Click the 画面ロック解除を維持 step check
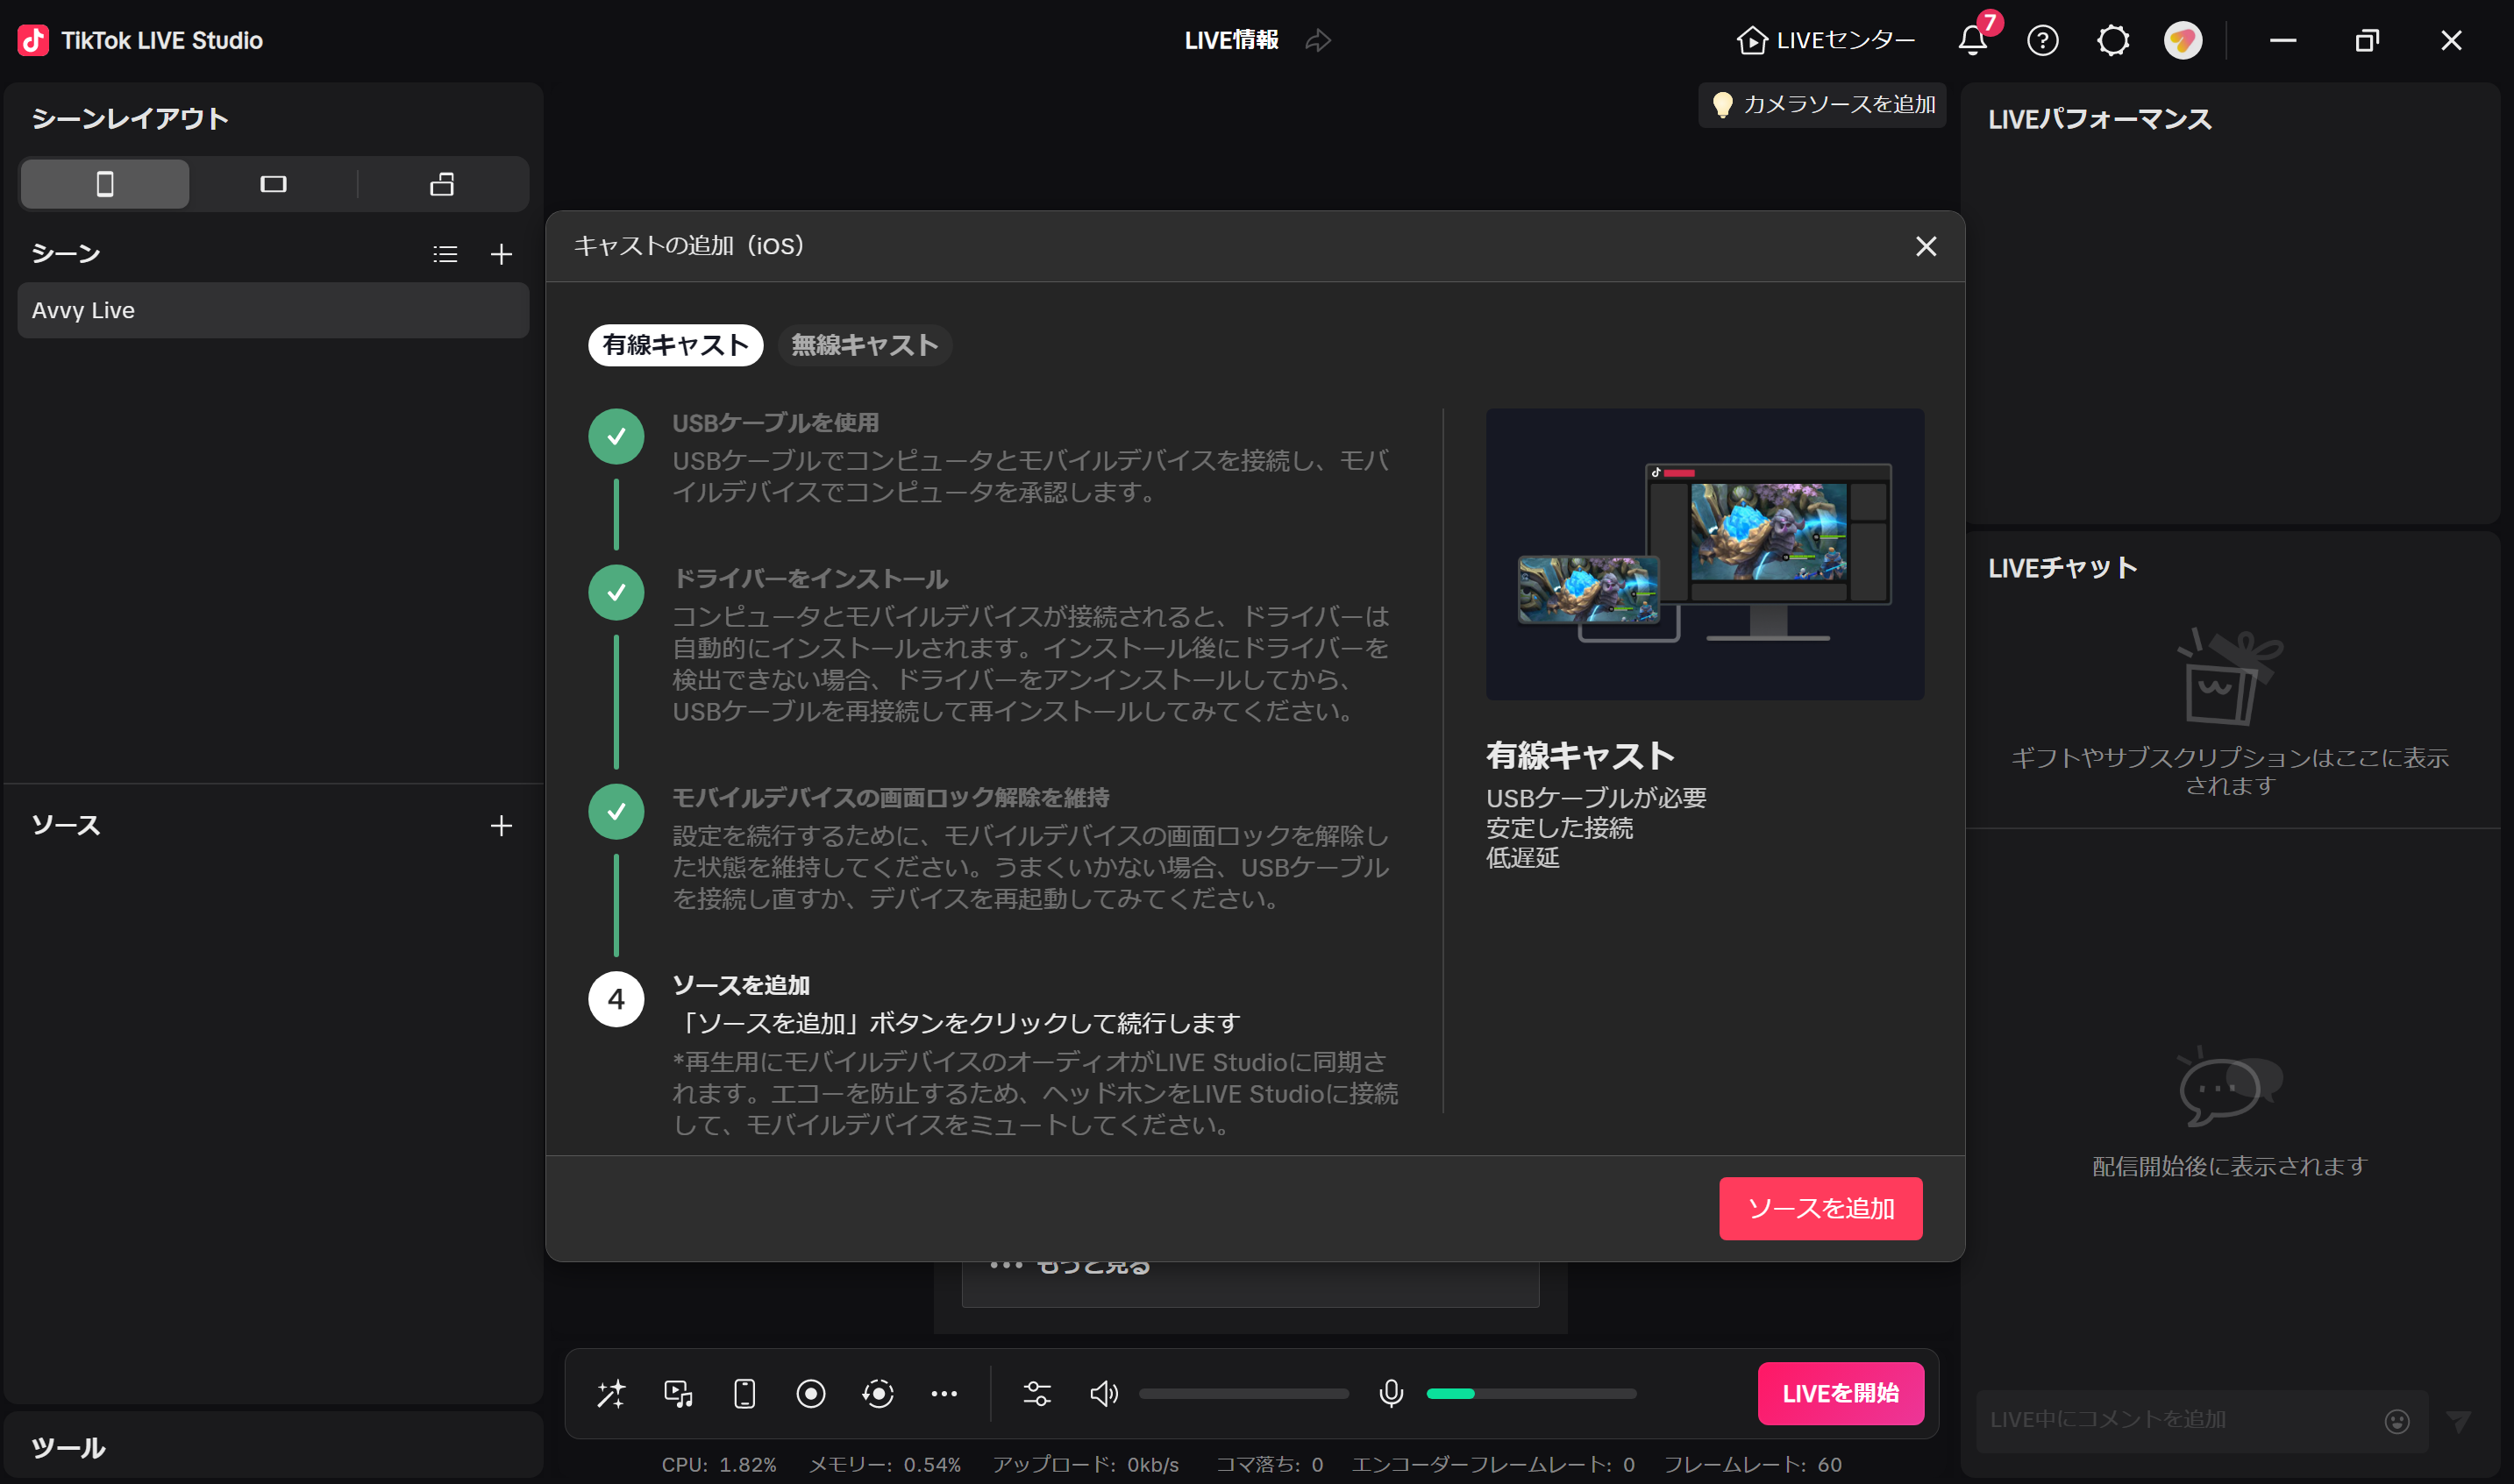2514x1484 pixels. 616,811
